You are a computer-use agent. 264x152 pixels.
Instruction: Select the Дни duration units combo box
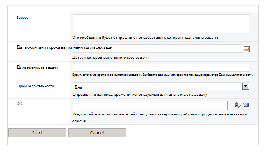coord(161,86)
